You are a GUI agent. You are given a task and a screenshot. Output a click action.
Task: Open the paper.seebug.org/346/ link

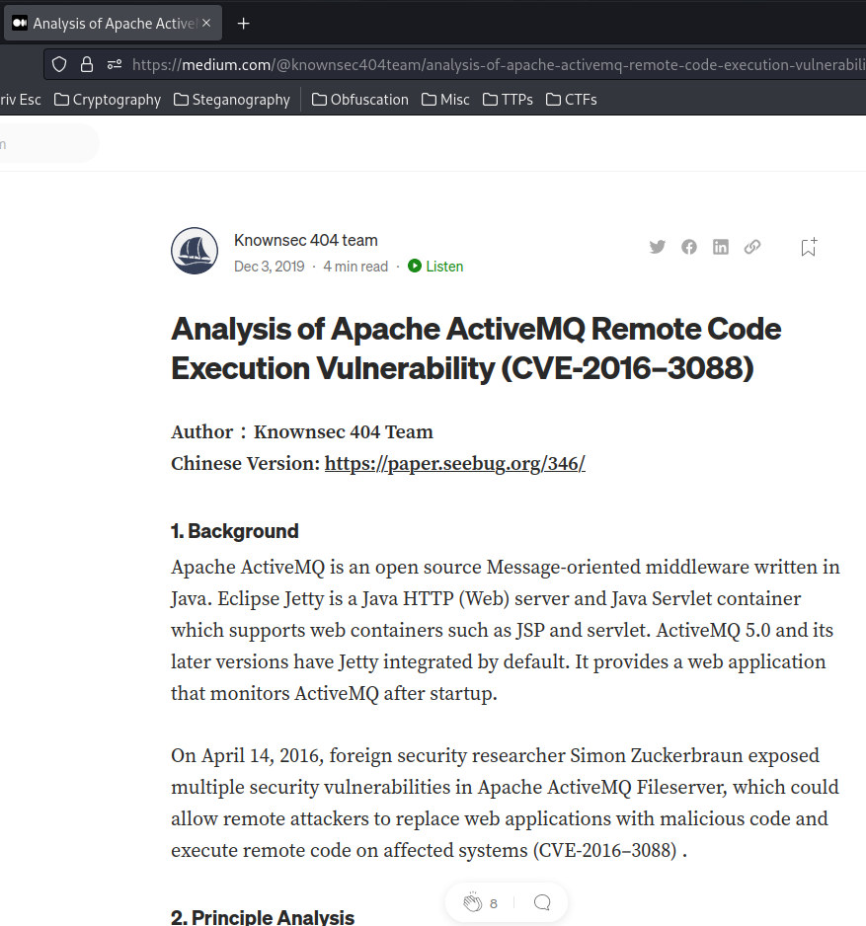click(455, 464)
